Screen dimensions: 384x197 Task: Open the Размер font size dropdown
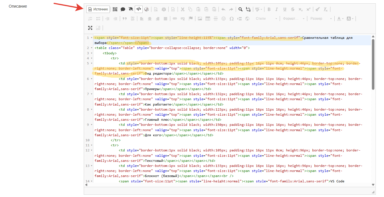click(x=321, y=19)
